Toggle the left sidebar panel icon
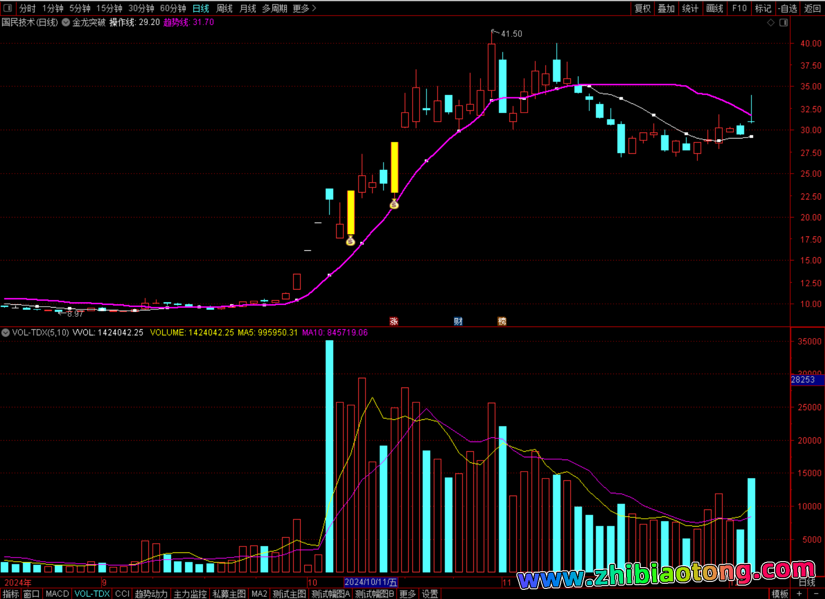 click(x=7, y=8)
